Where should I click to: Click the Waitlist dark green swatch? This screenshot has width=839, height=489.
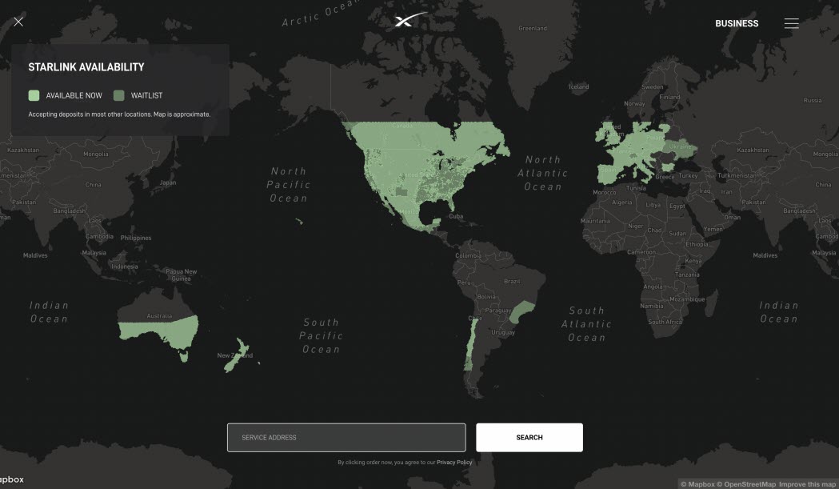pyautogui.click(x=119, y=95)
